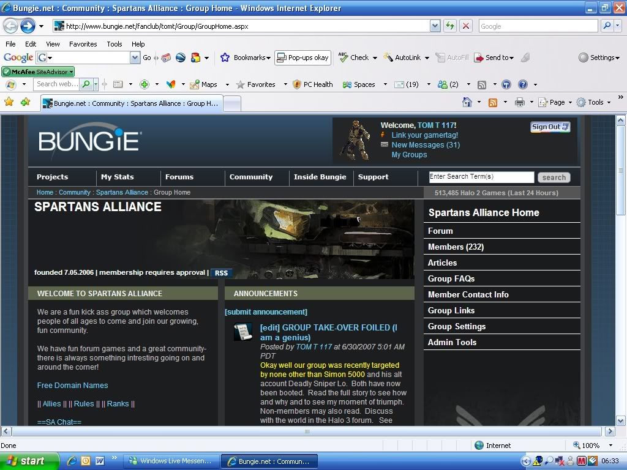The height and width of the screenshot is (470, 627).
Task: Click the Go back navigation button
Action: tap(10, 26)
